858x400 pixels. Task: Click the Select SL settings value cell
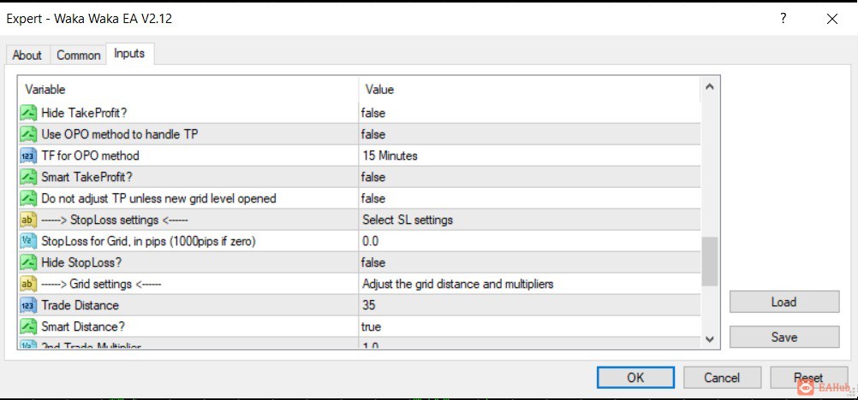pyautogui.click(x=407, y=220)
